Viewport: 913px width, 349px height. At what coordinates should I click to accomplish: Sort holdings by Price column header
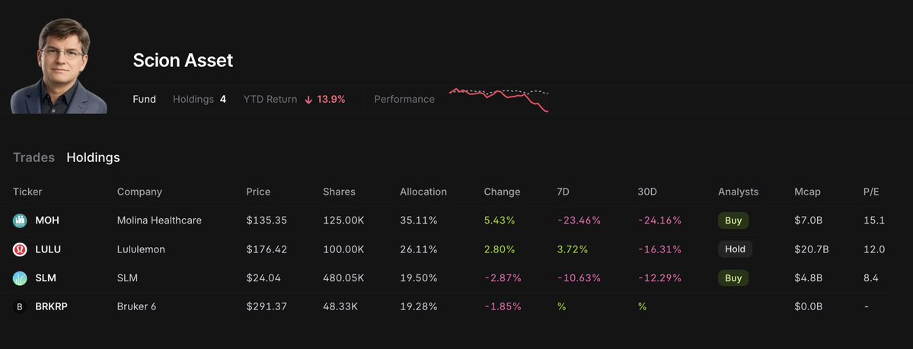[258, 192]
